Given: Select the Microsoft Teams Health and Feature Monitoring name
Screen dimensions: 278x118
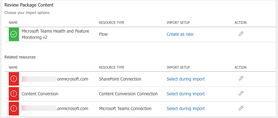Looking at the screenshot, I should coord(55,34).
